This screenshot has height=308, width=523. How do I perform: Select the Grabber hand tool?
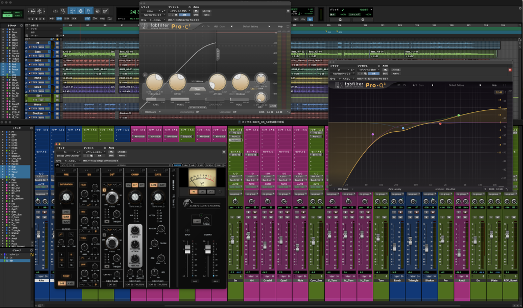pyautogui.click(x=88, y=11)
